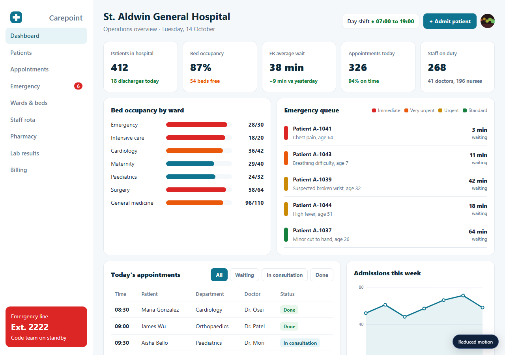
Task: Click the Bed occupancy 87% card
Action: [220, 67]
